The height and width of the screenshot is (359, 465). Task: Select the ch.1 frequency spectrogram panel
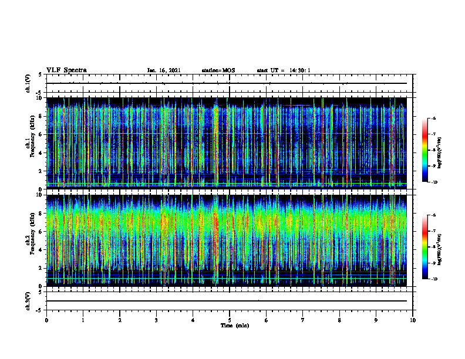(x=227, y=143)
